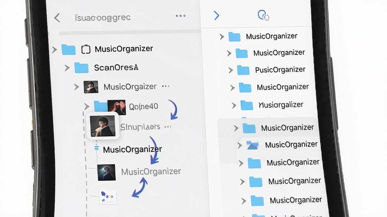387x217 pixels.
Task: Expand the Qojne40 row
Action: click(87, 107)
